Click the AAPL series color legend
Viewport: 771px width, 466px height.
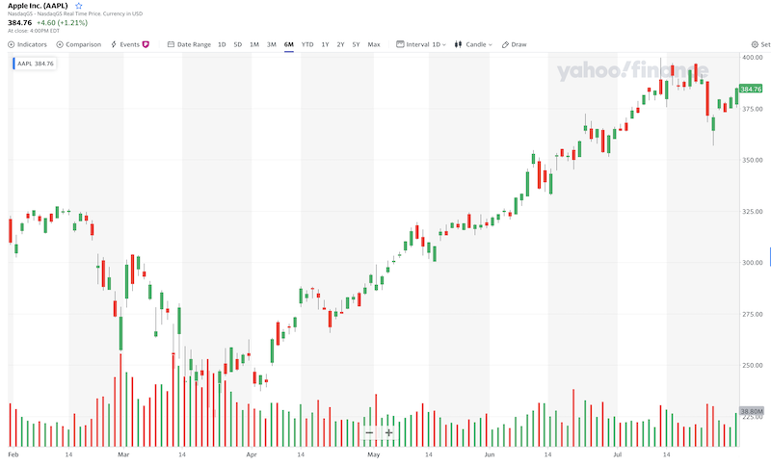(x=14, y=64)
